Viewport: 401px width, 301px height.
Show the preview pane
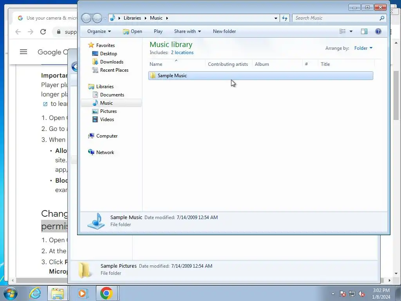click(x=364, y=31)
